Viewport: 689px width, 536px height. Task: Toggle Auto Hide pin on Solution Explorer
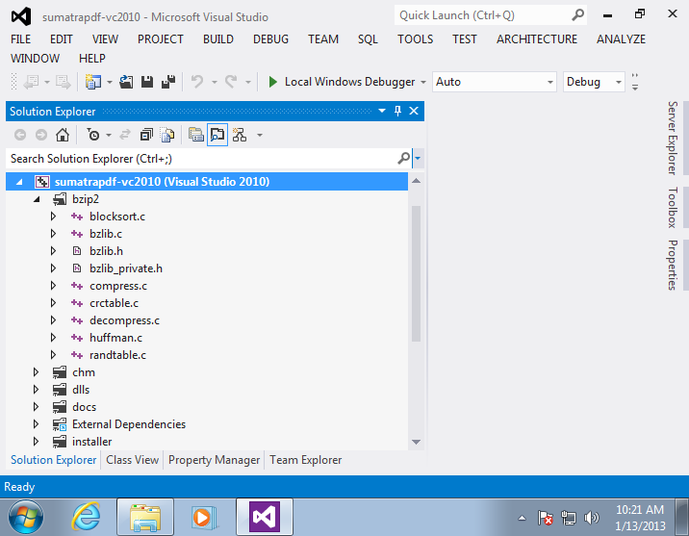397,112
